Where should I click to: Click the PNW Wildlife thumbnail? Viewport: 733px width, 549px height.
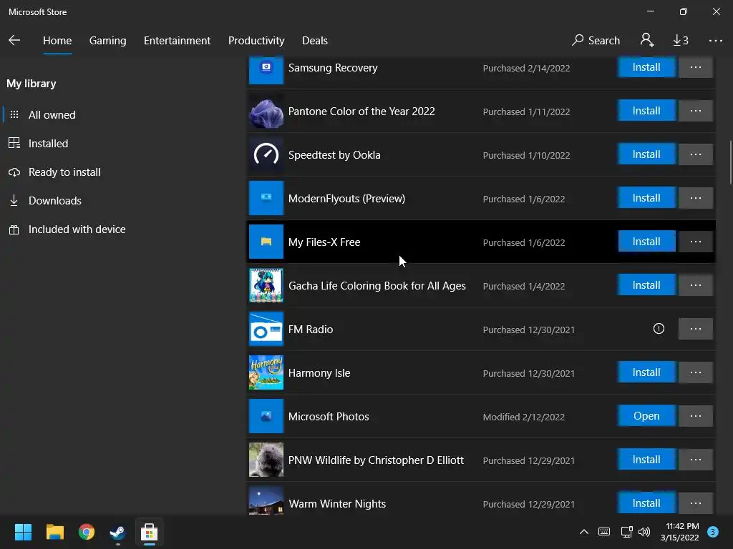266,460
